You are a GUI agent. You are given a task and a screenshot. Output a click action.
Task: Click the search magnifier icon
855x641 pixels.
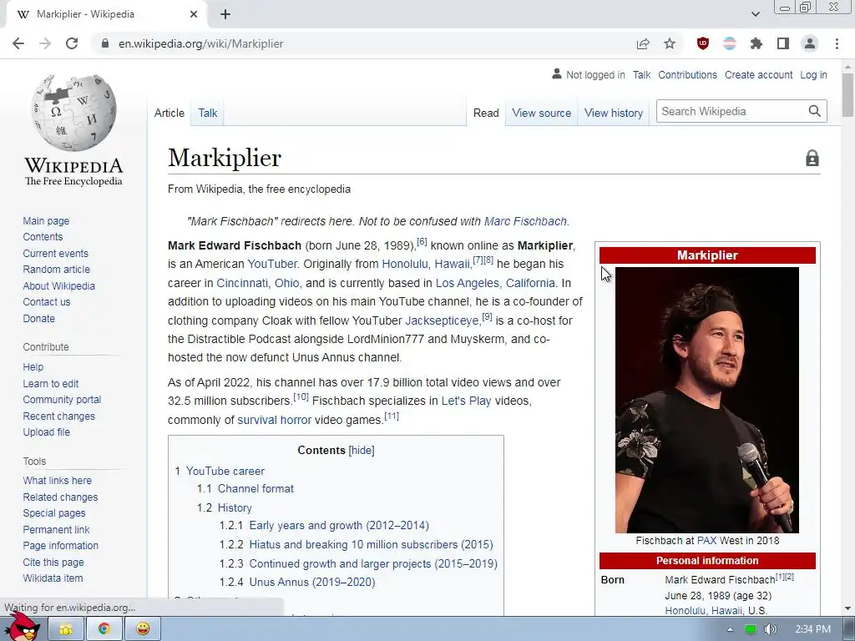coord(815,111)
